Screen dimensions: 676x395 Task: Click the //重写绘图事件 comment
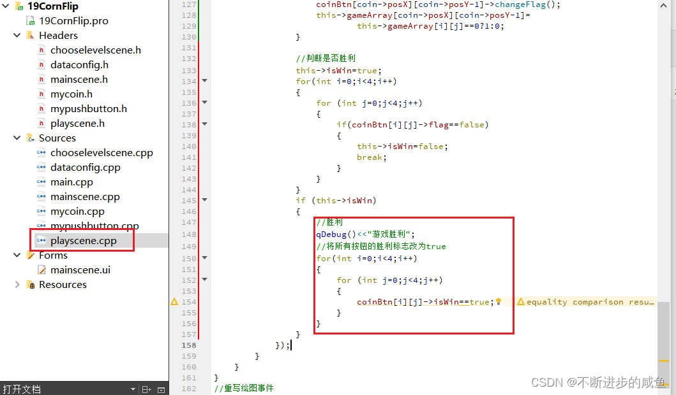tap(244, 388)
